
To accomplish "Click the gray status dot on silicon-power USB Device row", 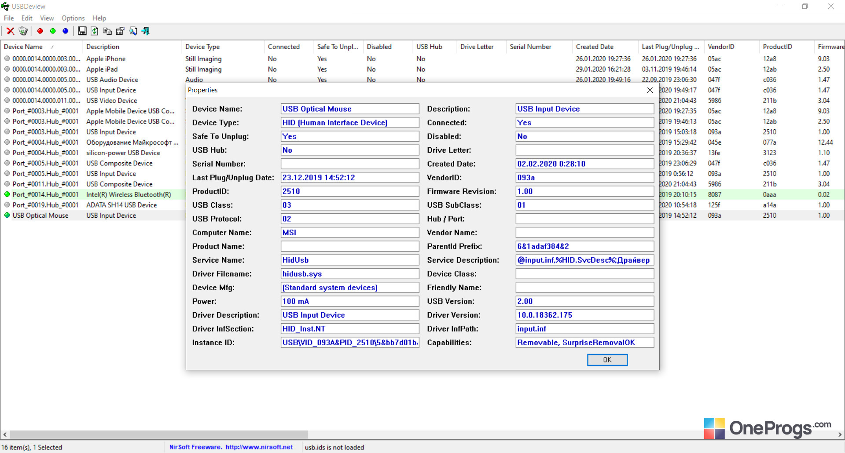I will point(7,153).
